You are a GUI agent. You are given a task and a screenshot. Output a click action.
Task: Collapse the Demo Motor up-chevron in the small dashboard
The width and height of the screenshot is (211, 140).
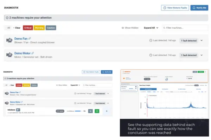tap(108, 103)
